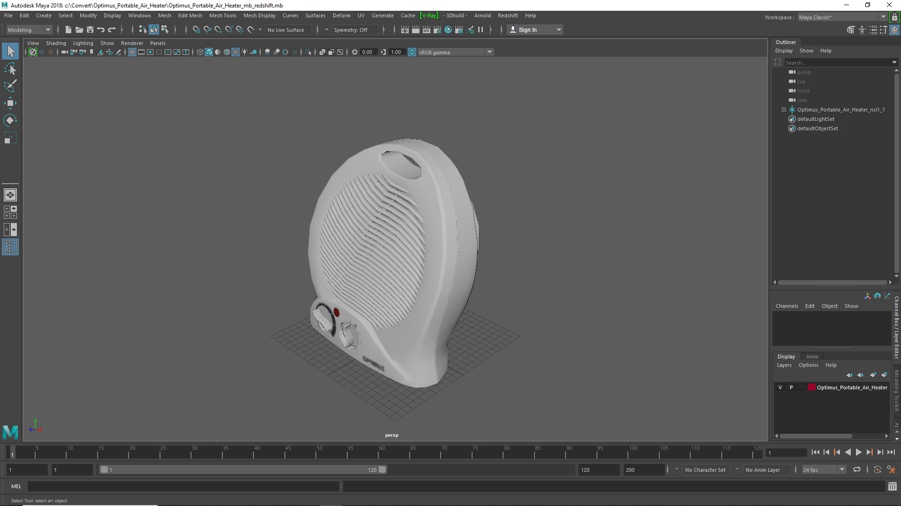
Task: Click the red color swatch of Optimus layer
Action: point(811,387)
